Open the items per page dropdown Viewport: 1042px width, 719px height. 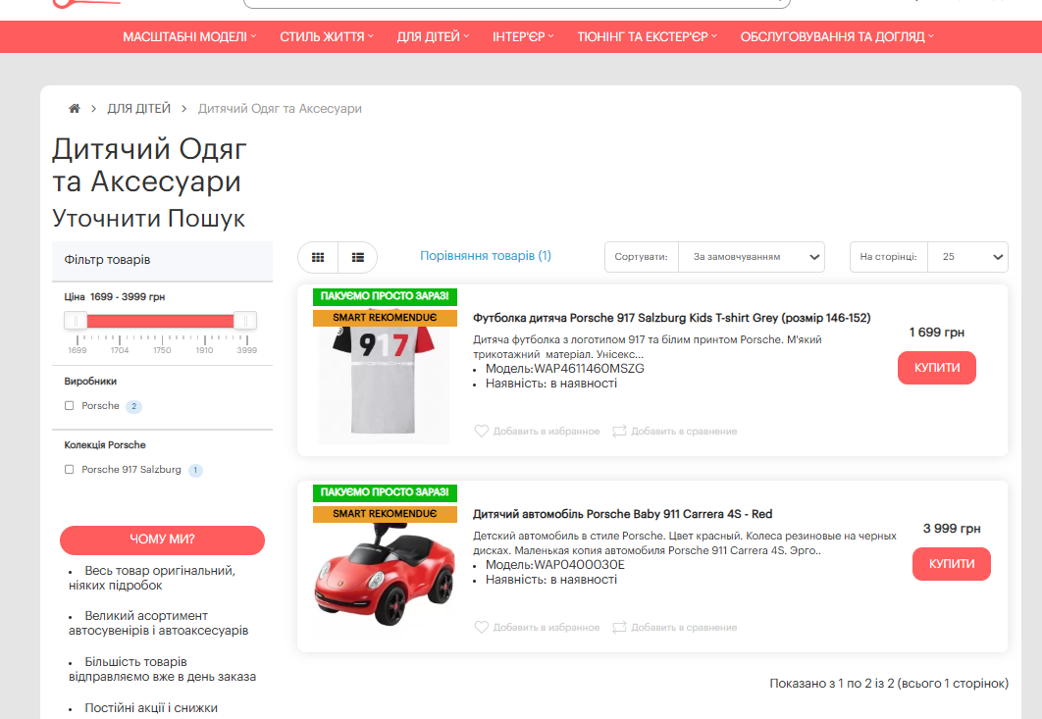(x=966, y=257)
